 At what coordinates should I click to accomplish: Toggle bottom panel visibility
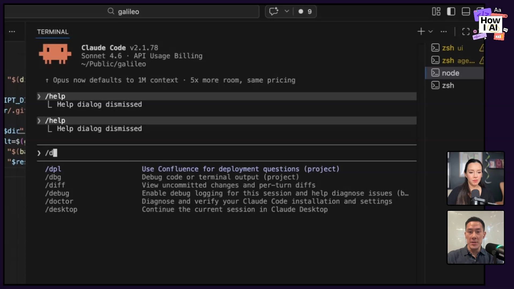tap(466, 12)
